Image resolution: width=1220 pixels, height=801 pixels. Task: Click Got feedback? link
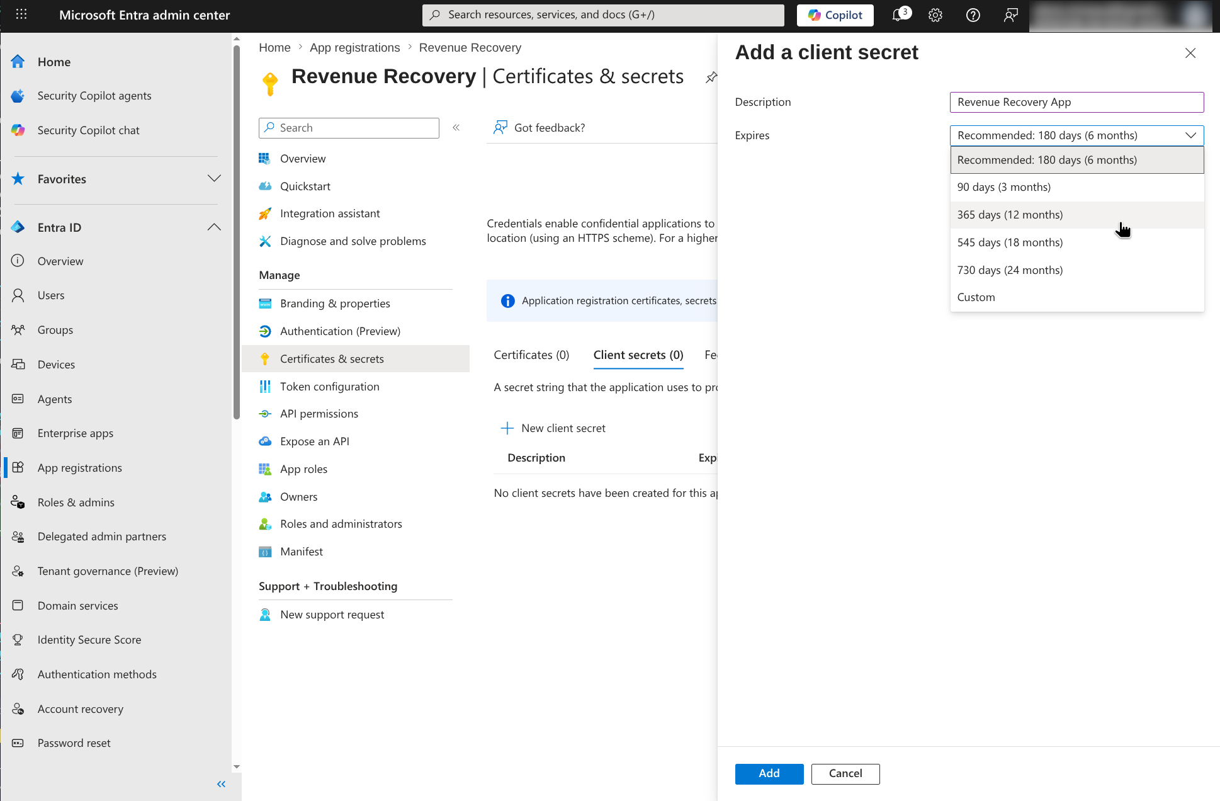[539, 128]
